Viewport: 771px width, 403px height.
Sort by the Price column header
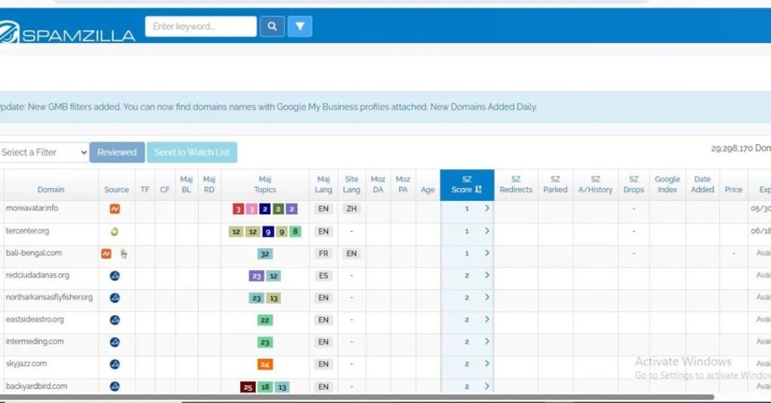[733, 189]
